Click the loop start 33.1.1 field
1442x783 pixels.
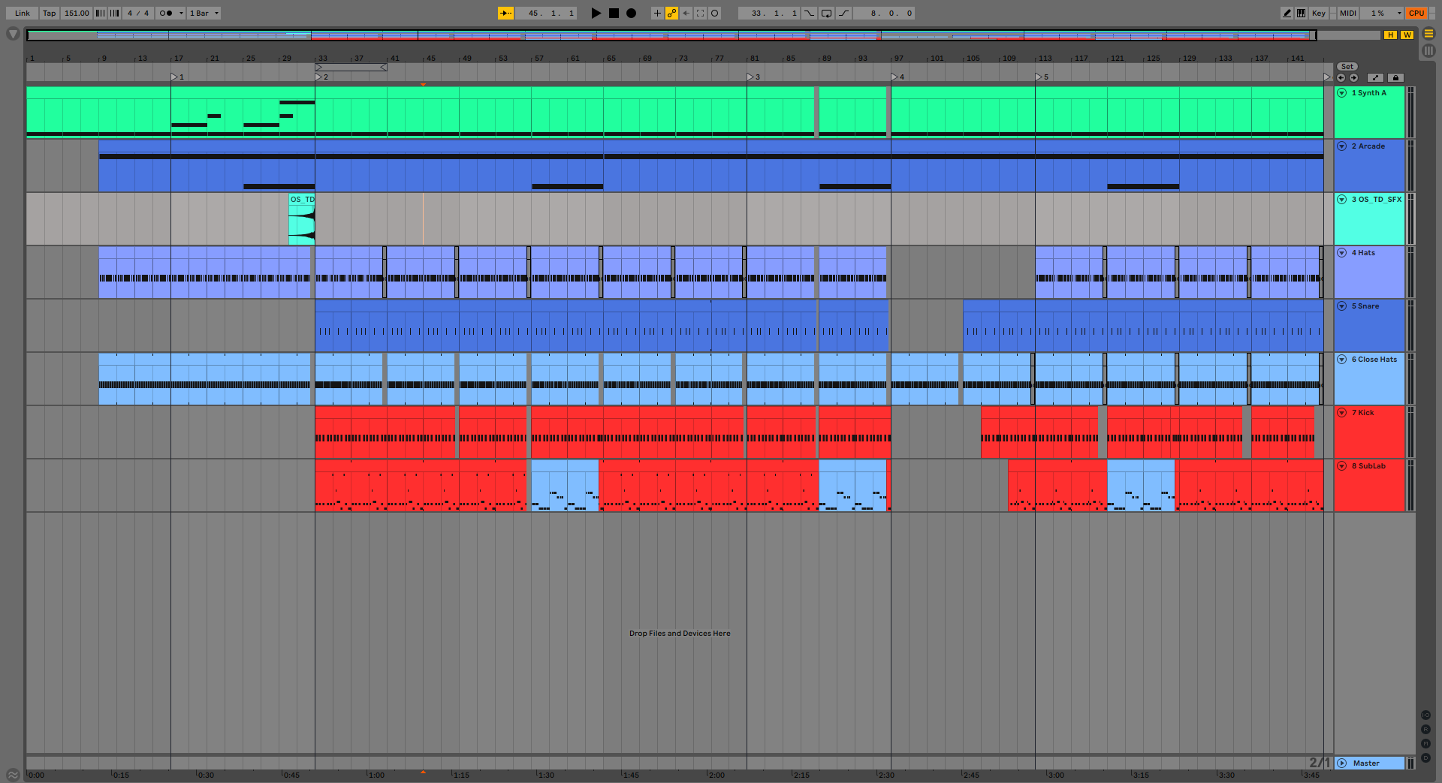click(x=770, y=13)
